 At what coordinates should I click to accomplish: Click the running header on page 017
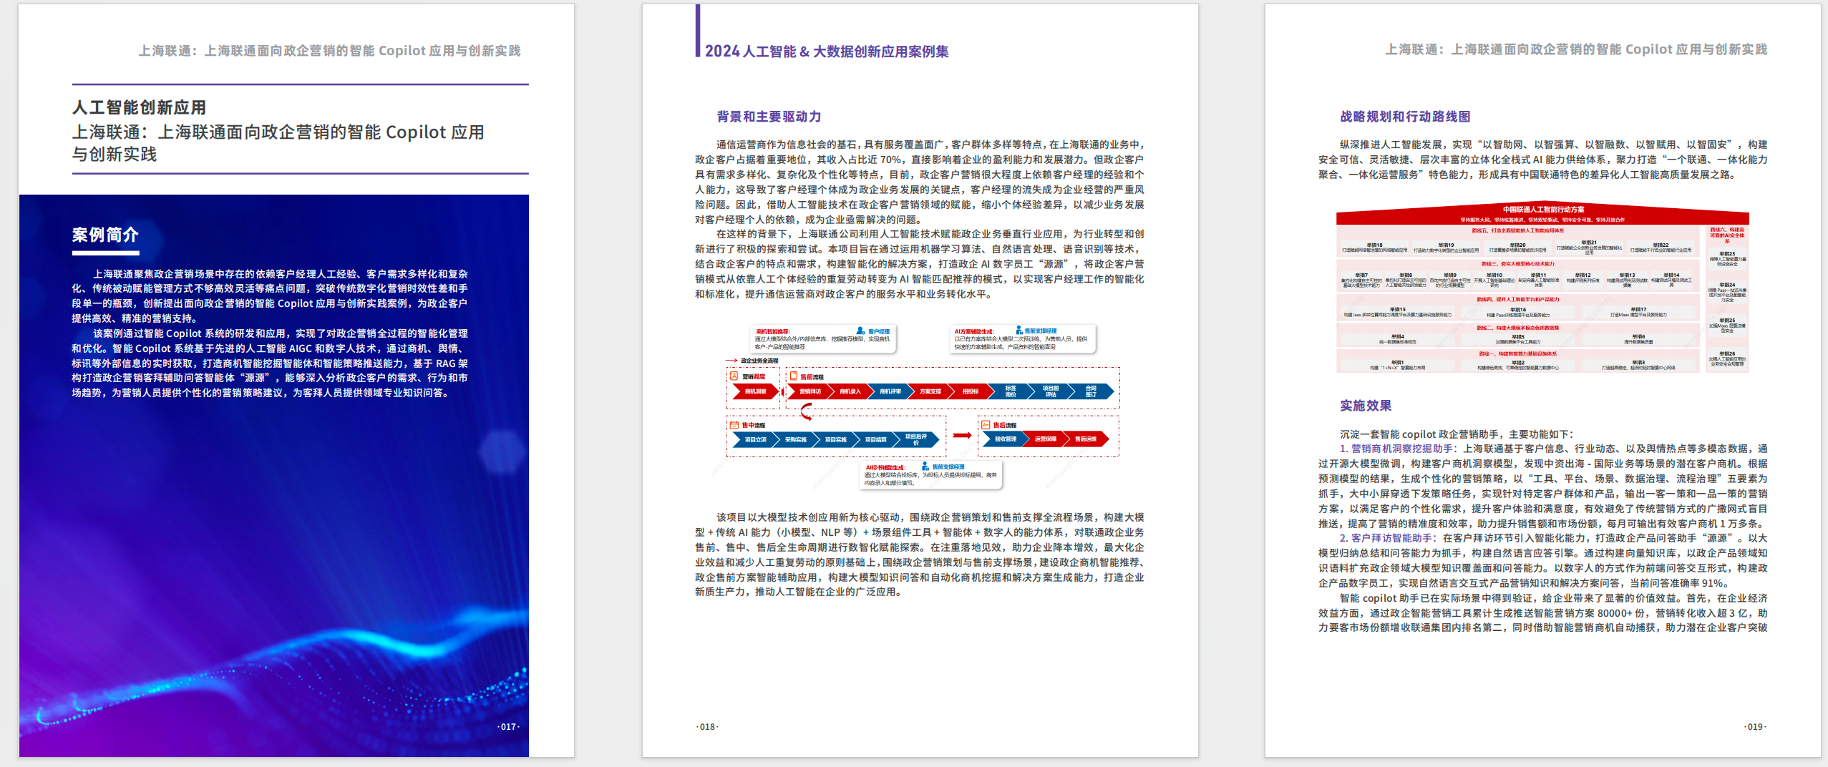click(x=329, y=51)
